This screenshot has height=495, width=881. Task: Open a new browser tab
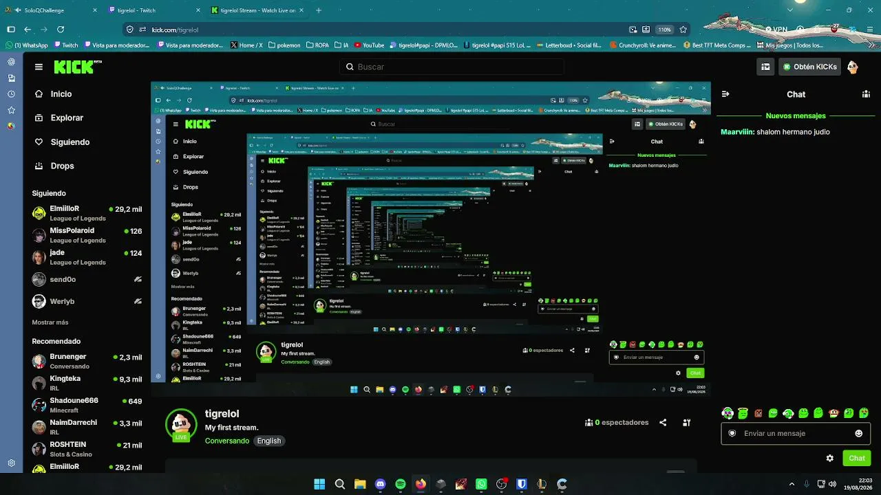click(x=319, y=10)
